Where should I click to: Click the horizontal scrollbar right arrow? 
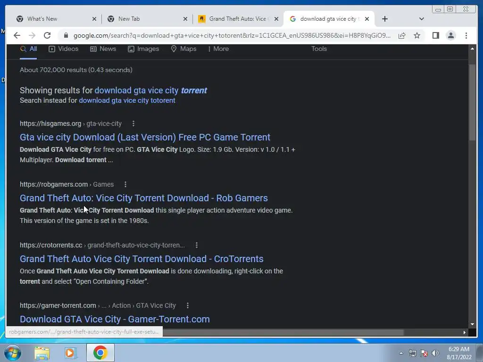tap(464, 332)
